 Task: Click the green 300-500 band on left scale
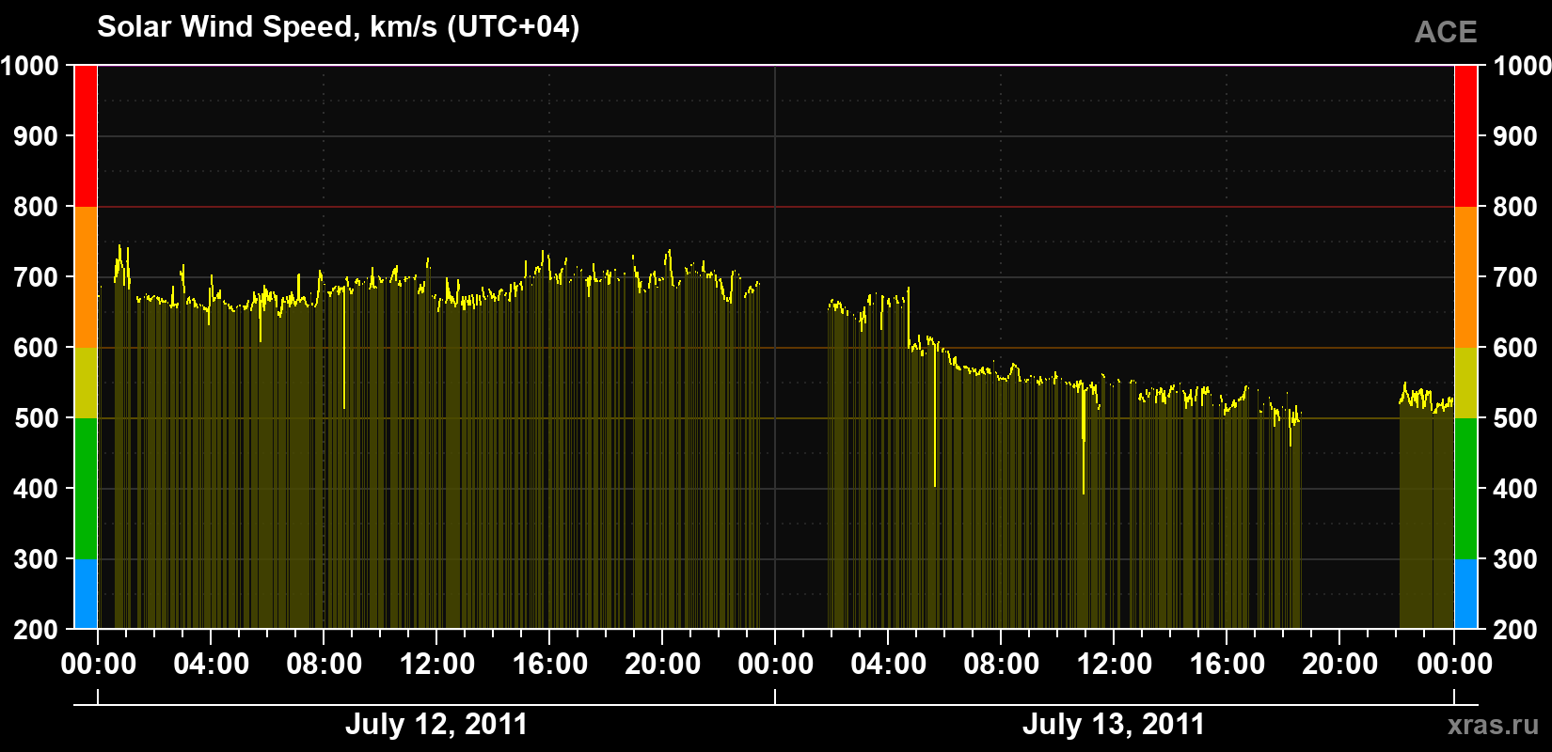point(86,489)
